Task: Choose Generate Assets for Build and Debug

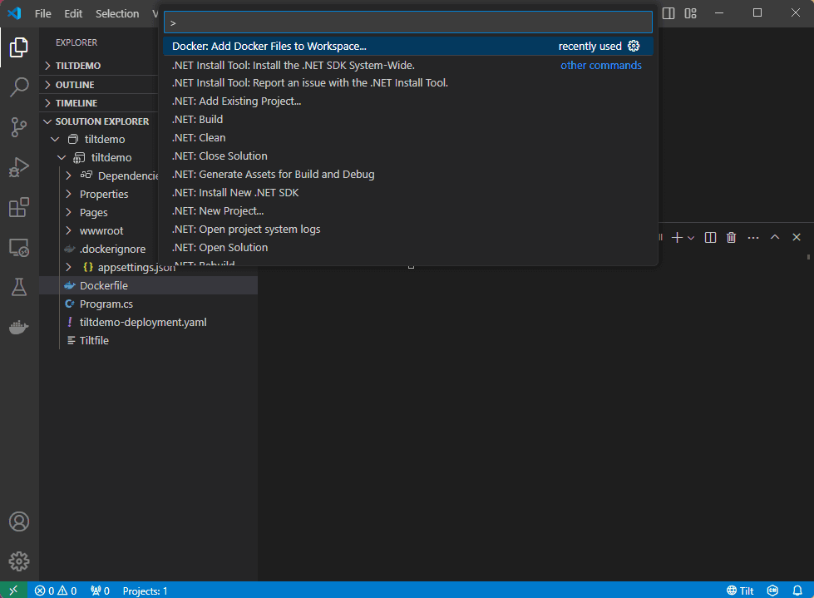Action: click(x=408, y=175)
